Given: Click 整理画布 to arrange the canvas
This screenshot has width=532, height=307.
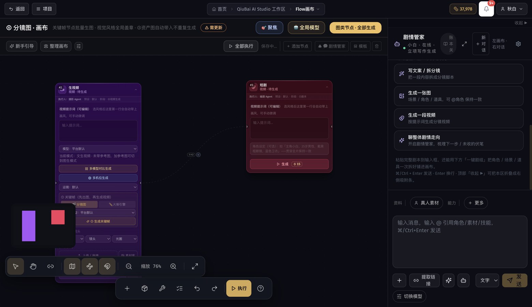Looking at the screenshot, I should point(56,46).
